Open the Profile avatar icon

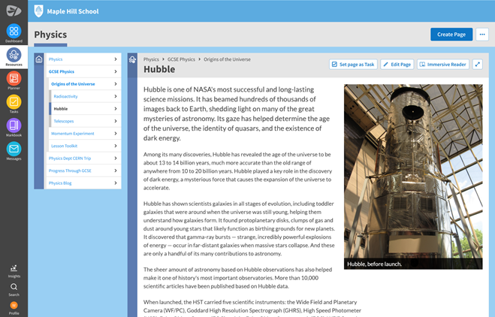click(x=14, y=305)
